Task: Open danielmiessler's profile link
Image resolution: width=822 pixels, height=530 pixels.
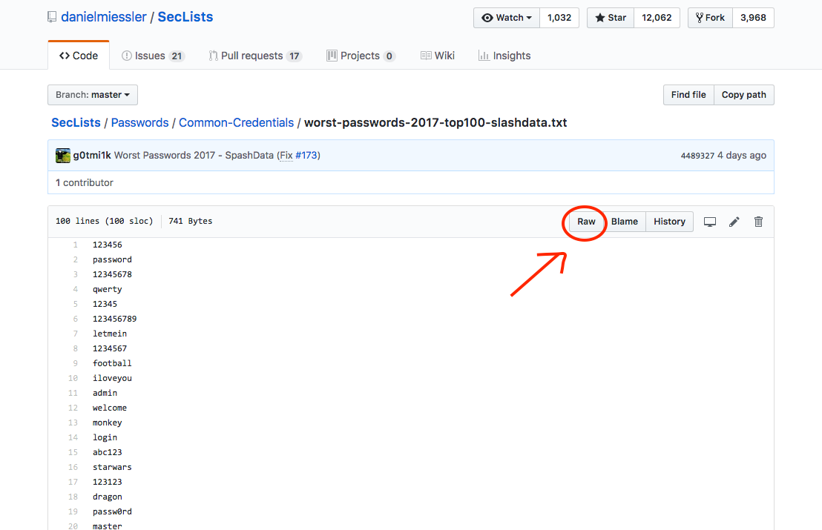Action: (x=104, y=17)
